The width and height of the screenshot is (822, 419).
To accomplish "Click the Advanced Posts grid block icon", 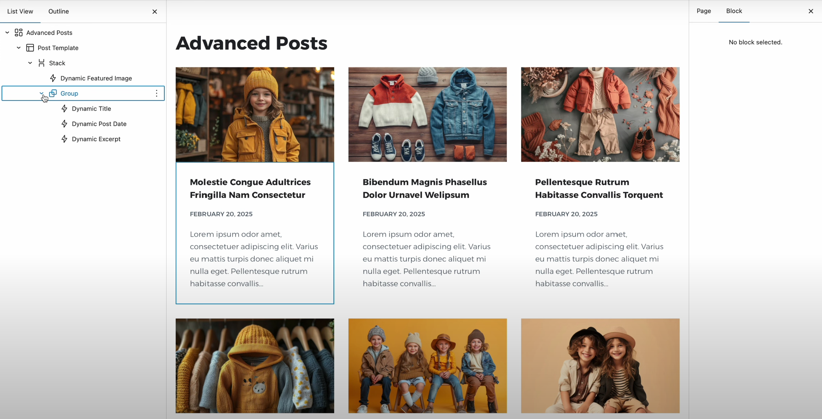I will point(19,33).
